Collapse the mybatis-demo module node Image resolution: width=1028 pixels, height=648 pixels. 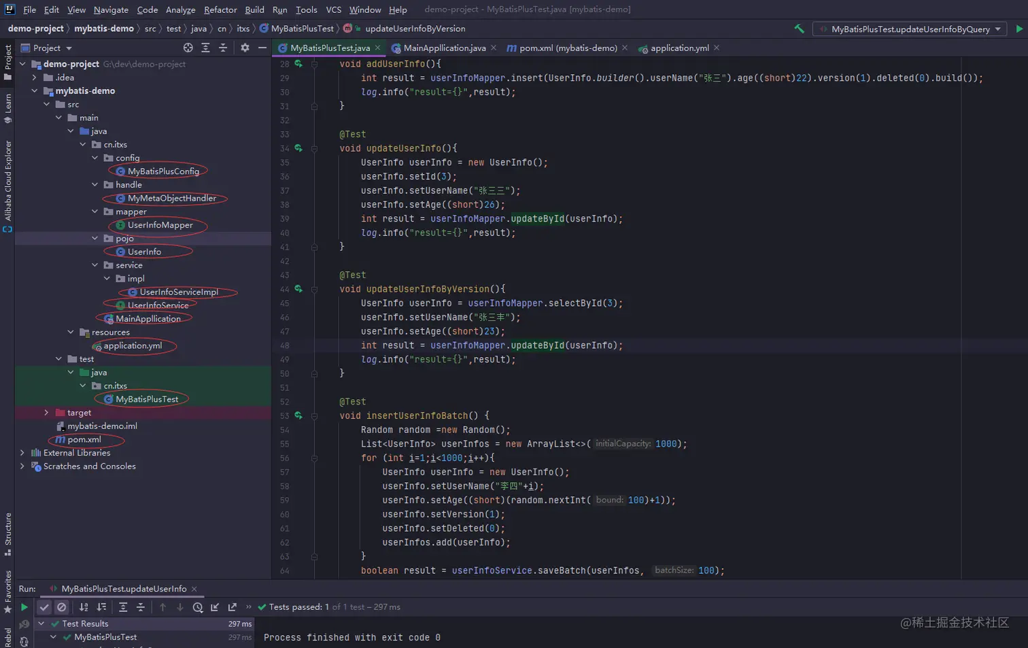pos(35,90)
